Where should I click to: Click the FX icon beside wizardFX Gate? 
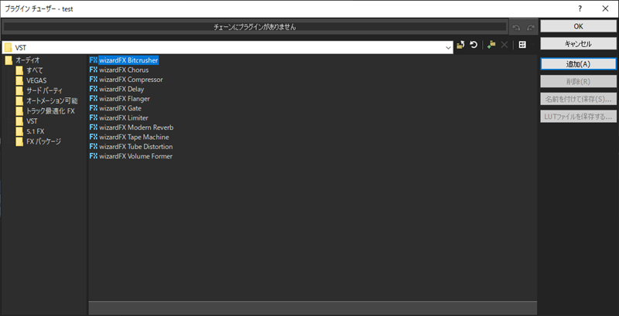click(94, 108)
